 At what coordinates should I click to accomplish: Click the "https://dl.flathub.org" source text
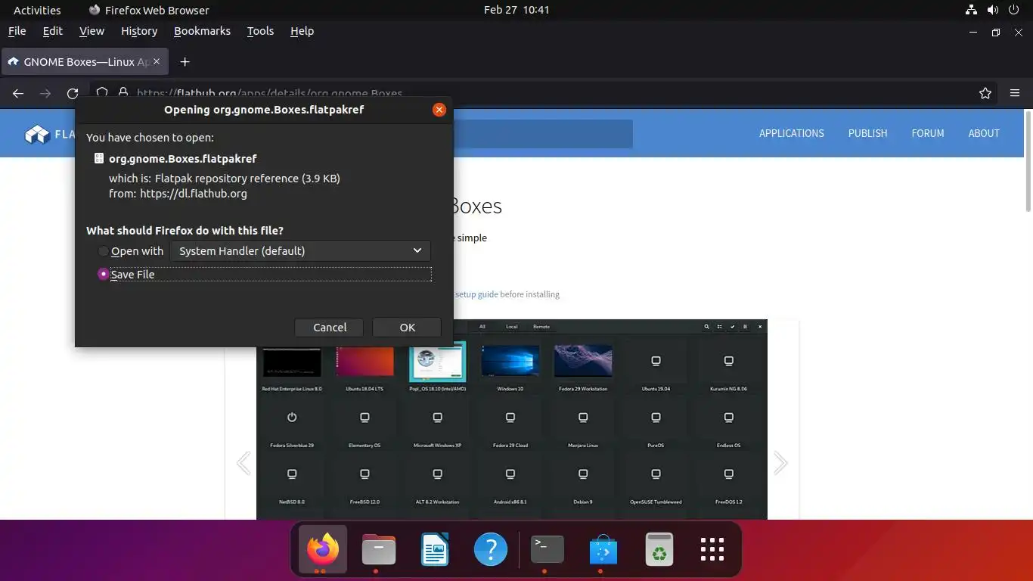[194, 194]
